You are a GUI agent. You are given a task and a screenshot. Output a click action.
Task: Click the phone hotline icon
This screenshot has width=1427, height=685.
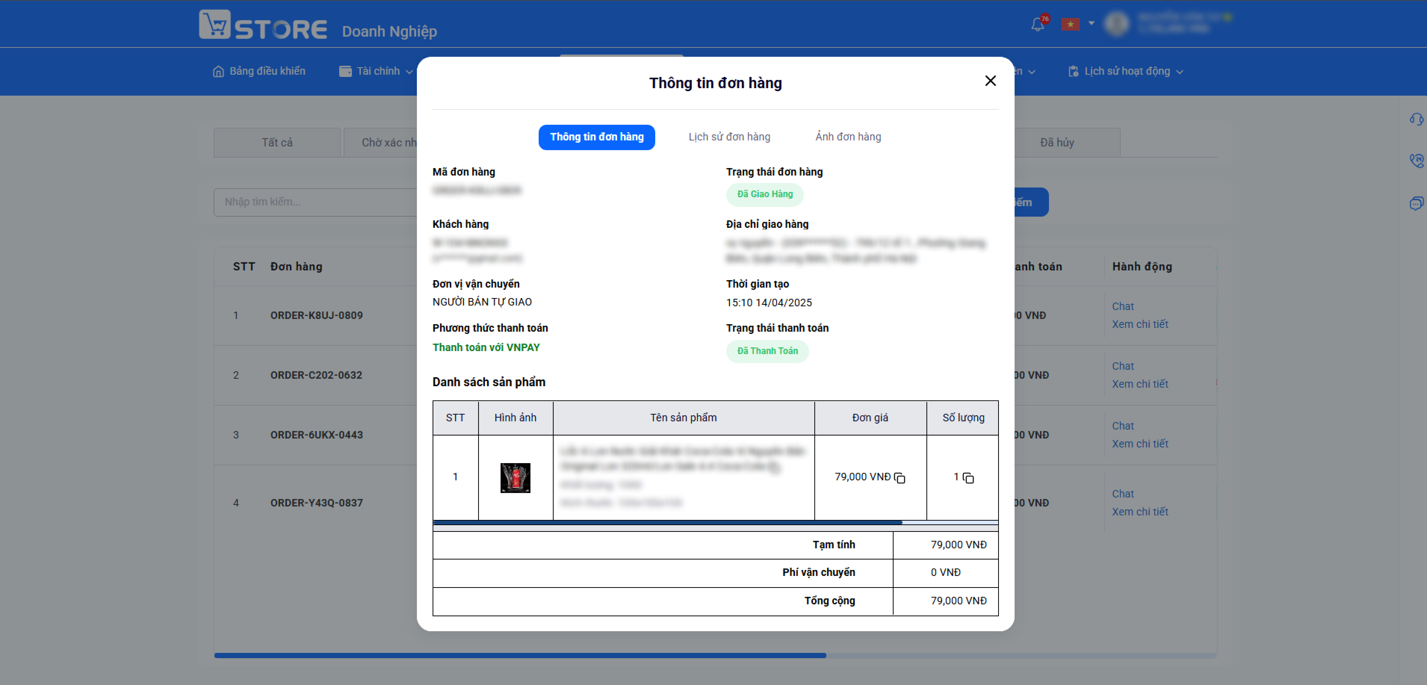(x=1416, y=161)
